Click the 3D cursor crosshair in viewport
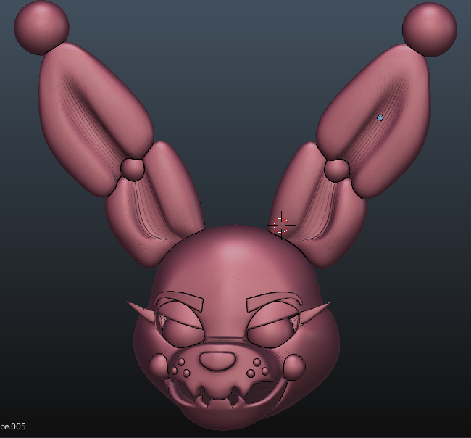This screenshot has width=471, height=438. (x=281, y=225)
